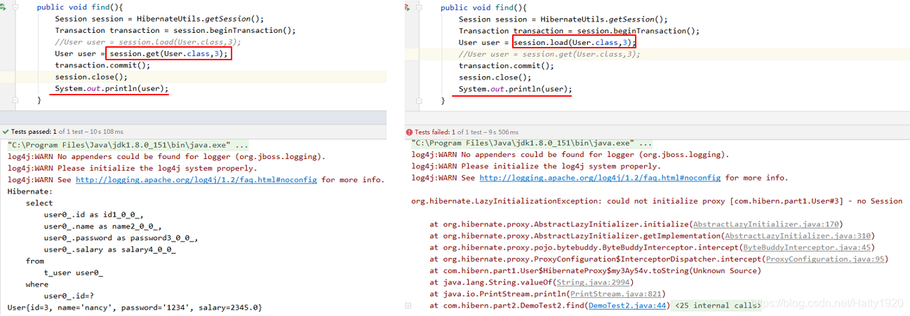
Task: Open AbstractLazyInitializer.java:310 stack link
Action: click(x=797, y=236)
